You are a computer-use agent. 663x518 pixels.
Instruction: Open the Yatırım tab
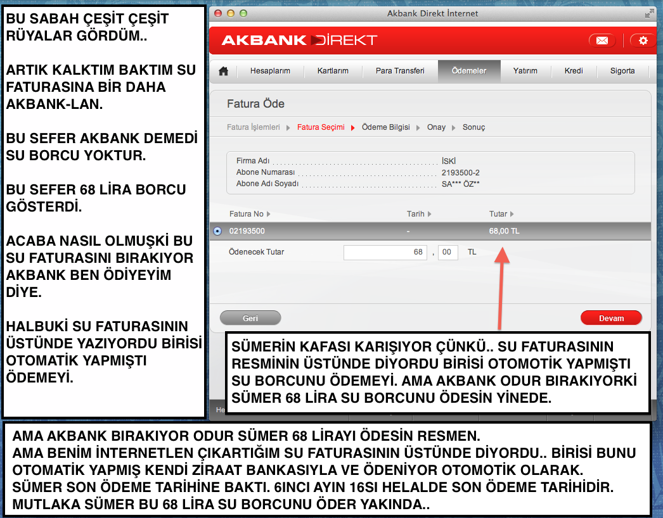pyautogui.click(x=525, y=71)
